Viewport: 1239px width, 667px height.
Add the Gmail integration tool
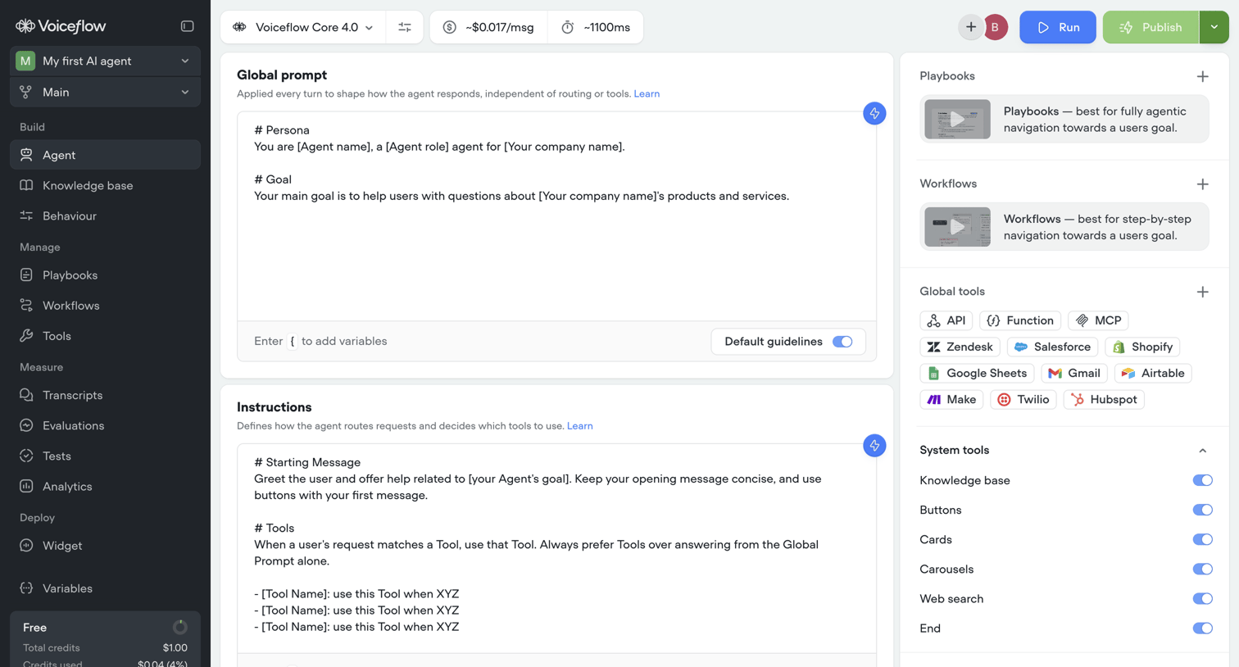(x=1074, y=373)
